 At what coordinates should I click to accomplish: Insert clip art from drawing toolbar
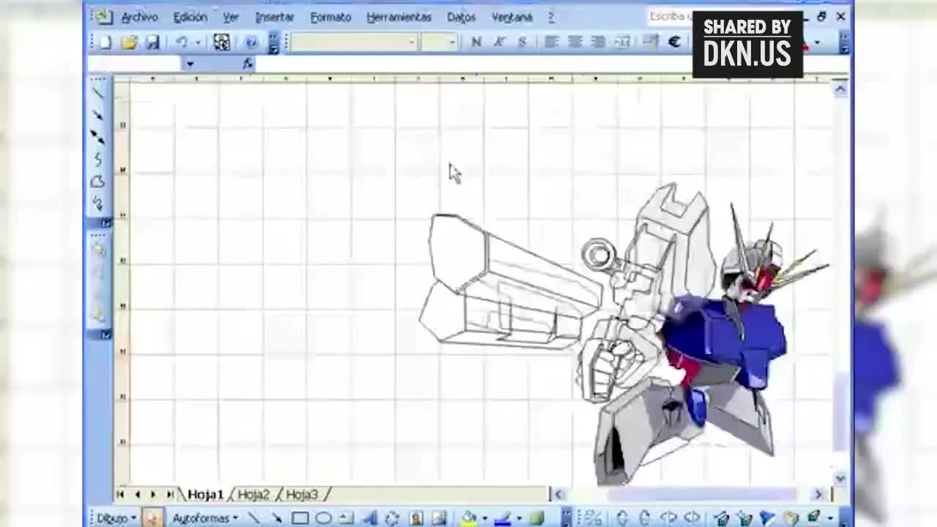coord(416,518)
